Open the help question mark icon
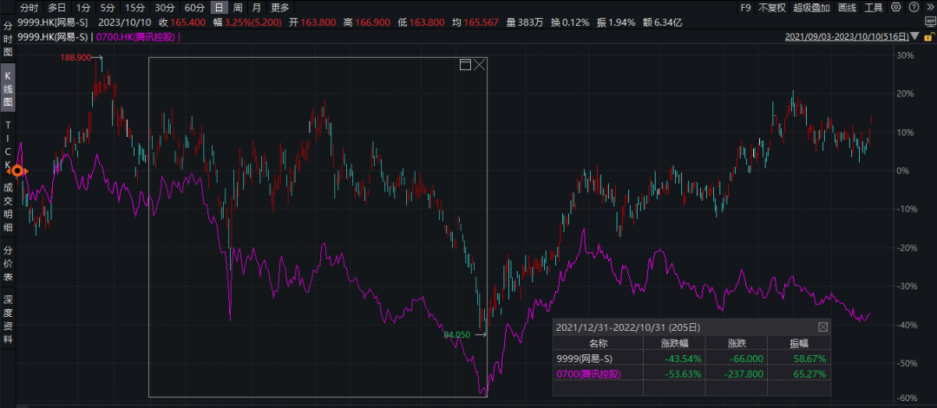The image size is (937, 408). [x=913, y=8]
